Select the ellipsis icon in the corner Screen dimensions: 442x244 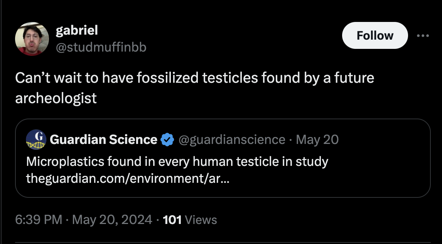coord(423,35)
